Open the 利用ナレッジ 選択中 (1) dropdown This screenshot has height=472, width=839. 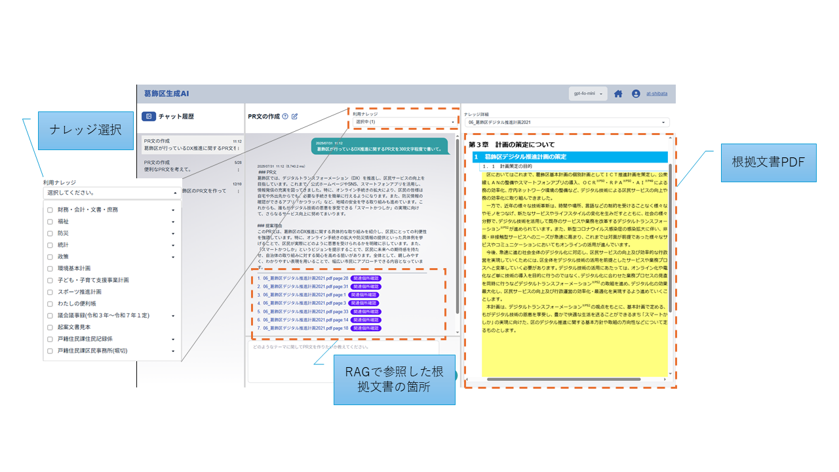[403, 122]
